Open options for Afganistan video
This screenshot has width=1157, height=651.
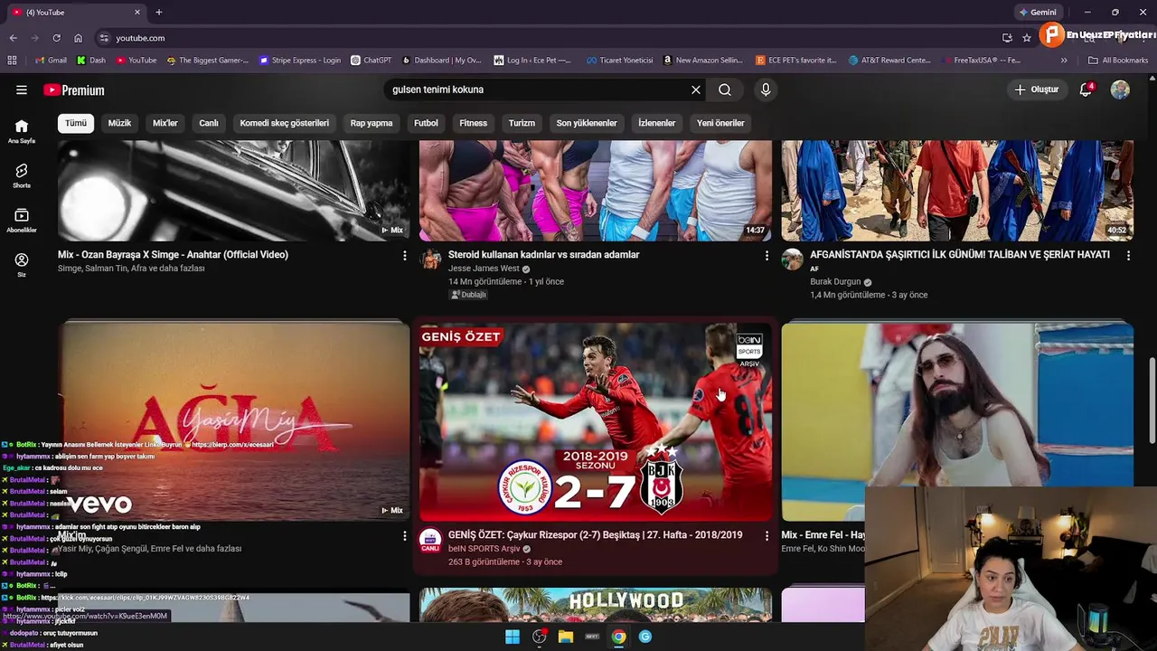[x=1128, y=256]
